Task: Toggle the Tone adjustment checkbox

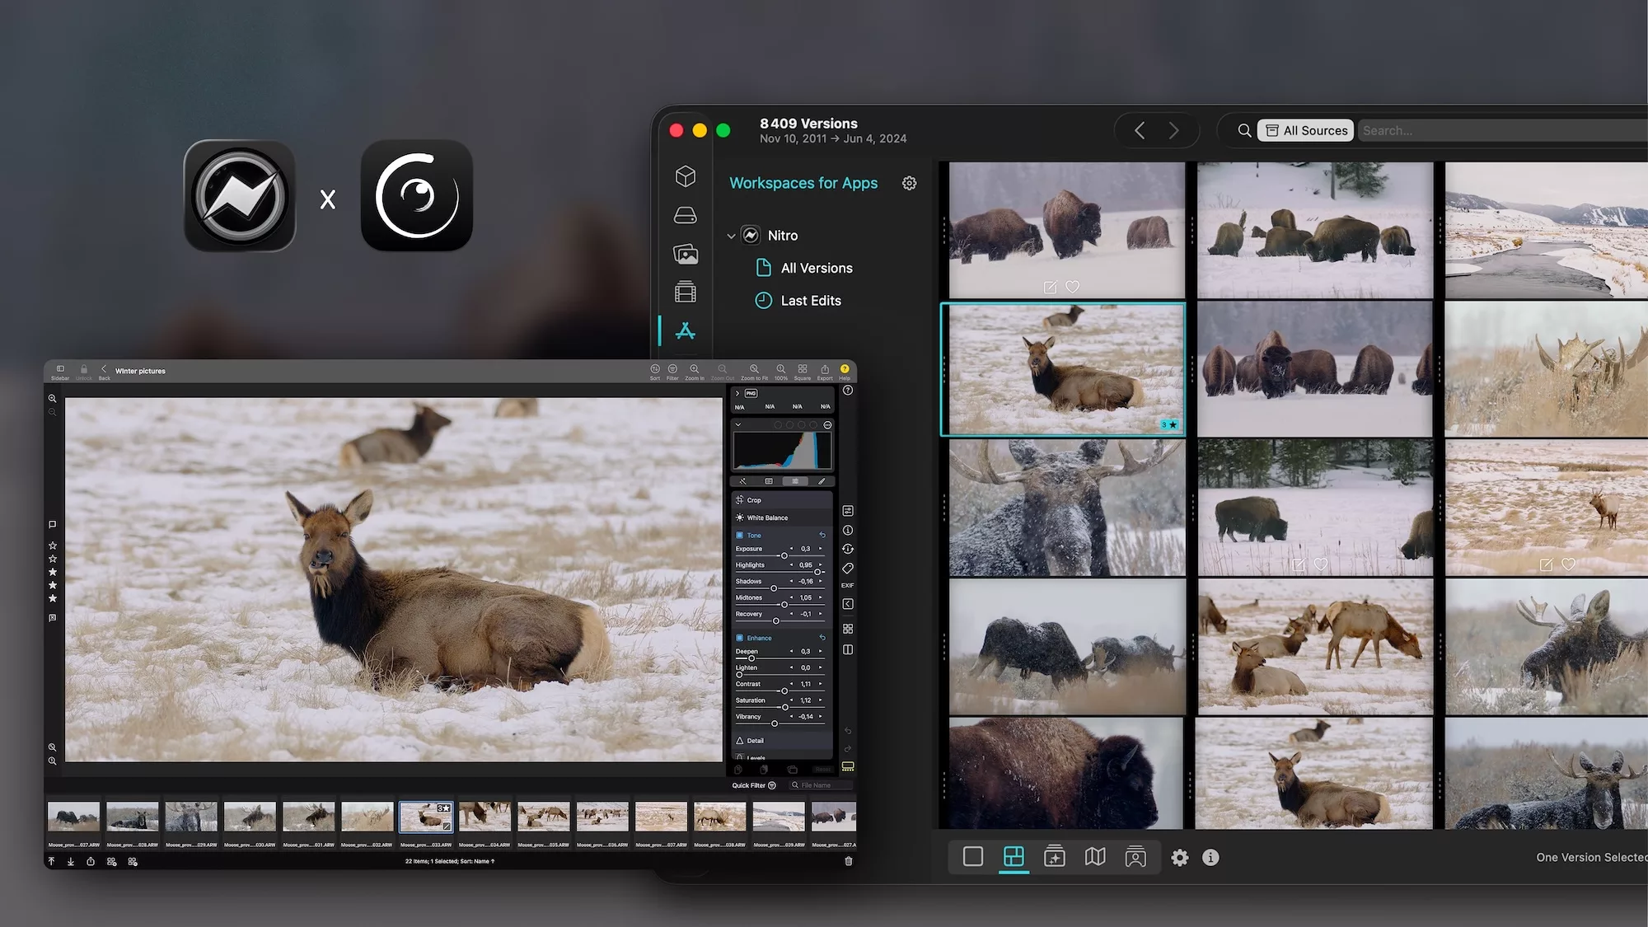Action: pos(739,536)
